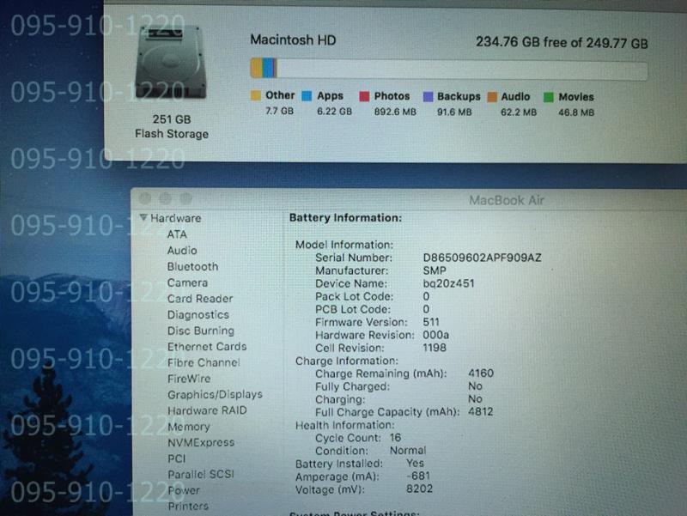Click the Hardware Revision value 000a

436,335
